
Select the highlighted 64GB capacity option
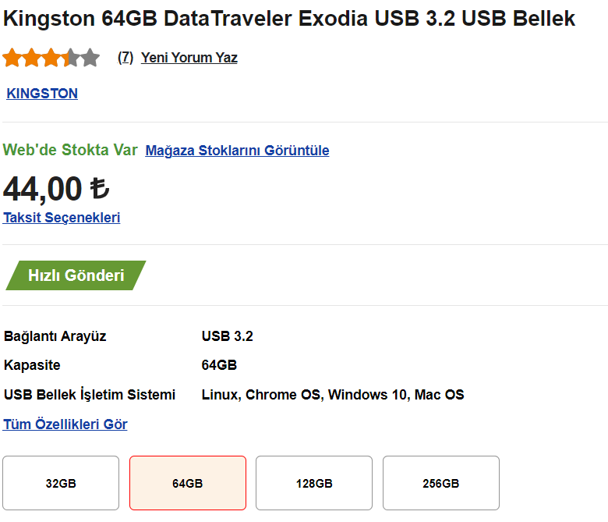coord(188,483)
